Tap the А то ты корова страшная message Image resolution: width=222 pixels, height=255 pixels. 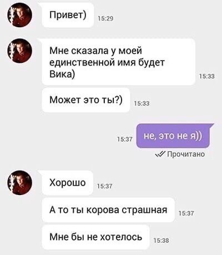coord(108,210)
